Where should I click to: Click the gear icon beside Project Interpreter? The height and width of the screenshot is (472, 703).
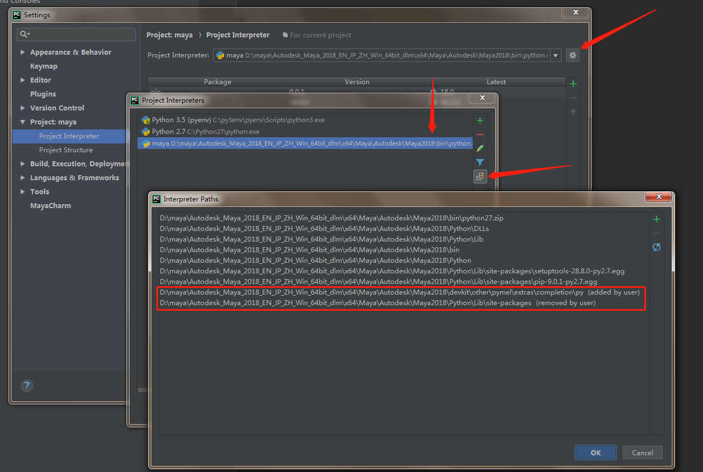click(572, 55)
